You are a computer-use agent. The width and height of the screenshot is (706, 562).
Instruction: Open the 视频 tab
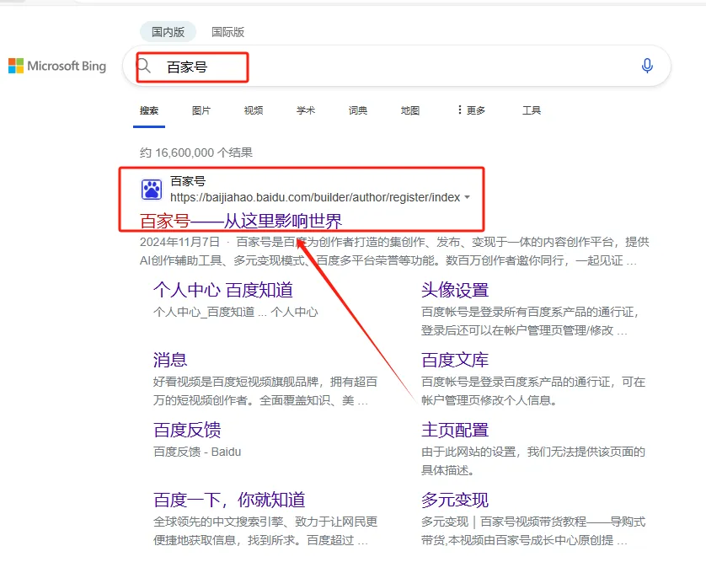click(x=254, y=110)
